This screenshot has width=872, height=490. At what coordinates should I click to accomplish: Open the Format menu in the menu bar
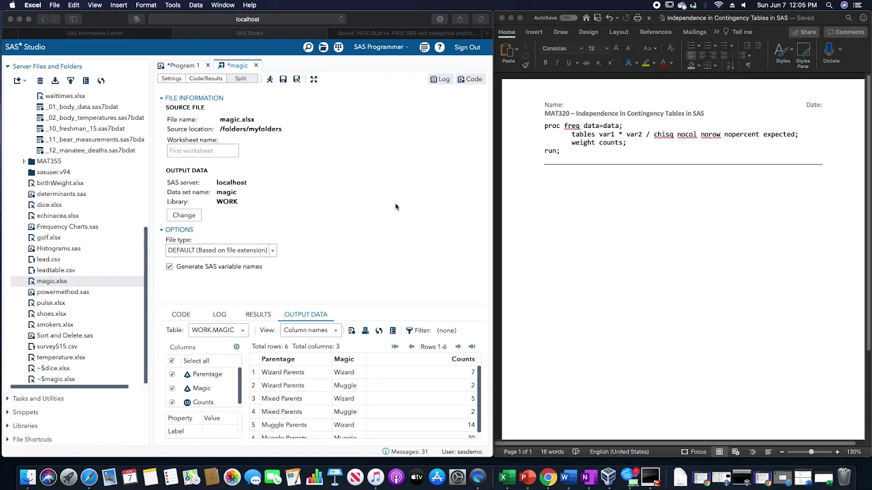(146, 5)
